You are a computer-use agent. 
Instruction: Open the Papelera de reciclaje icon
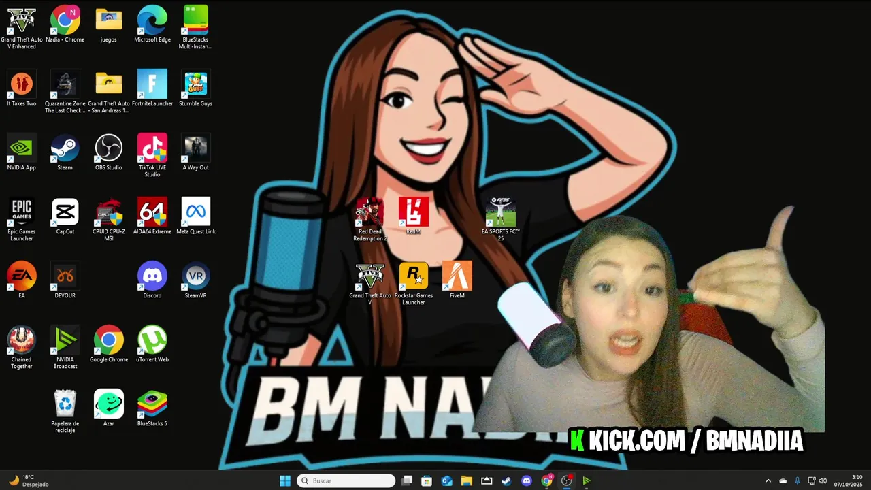65,411
